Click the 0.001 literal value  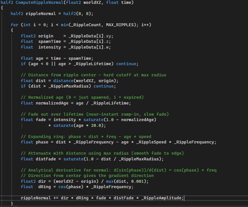tap(138, 181)
